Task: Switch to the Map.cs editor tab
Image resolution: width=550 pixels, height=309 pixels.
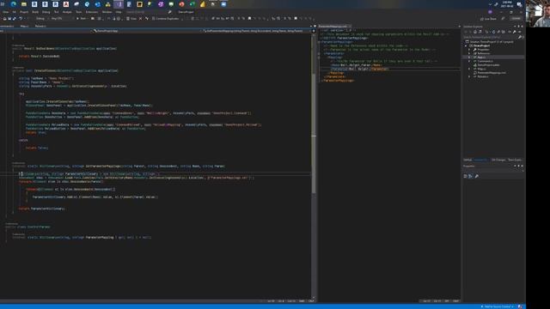Action: [24, 27]
